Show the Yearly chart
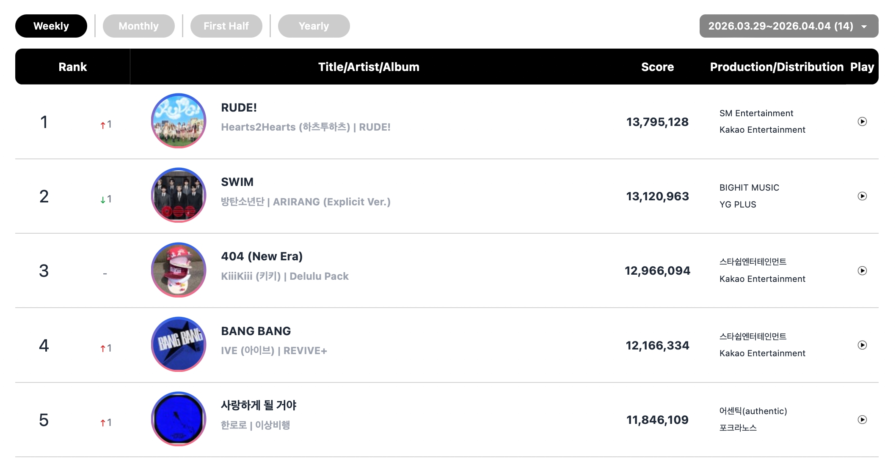The image size is (896, 464). click(314, 26)
